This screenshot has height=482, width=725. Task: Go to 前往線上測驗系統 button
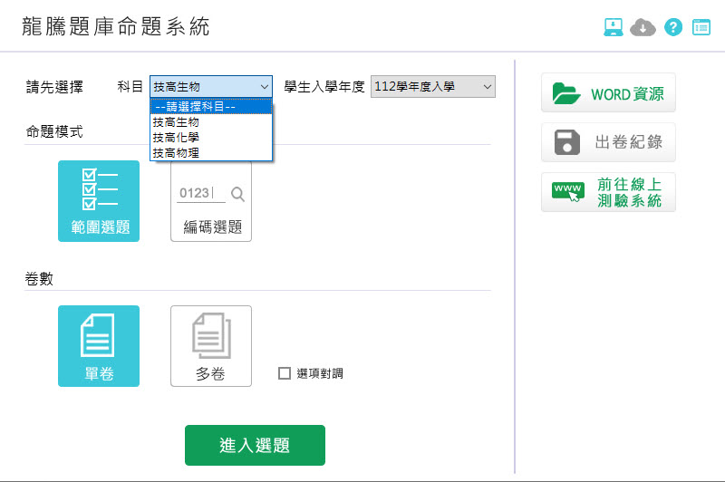point(608,192)
